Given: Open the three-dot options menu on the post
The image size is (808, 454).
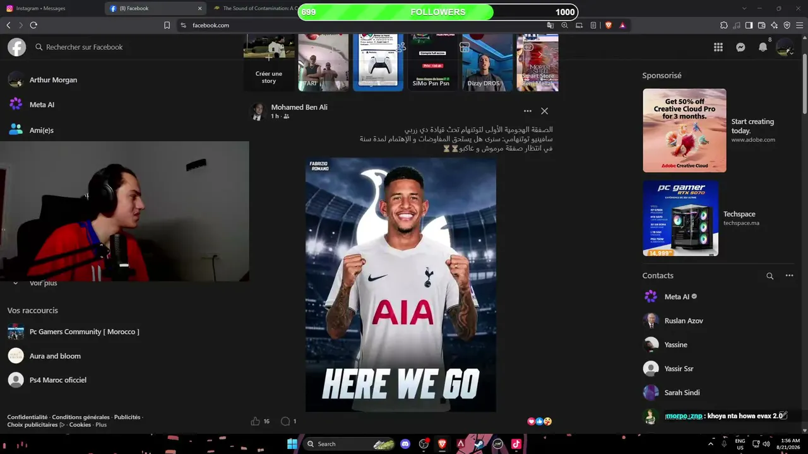Looking at the screenshot, I should tap(528, 111).
